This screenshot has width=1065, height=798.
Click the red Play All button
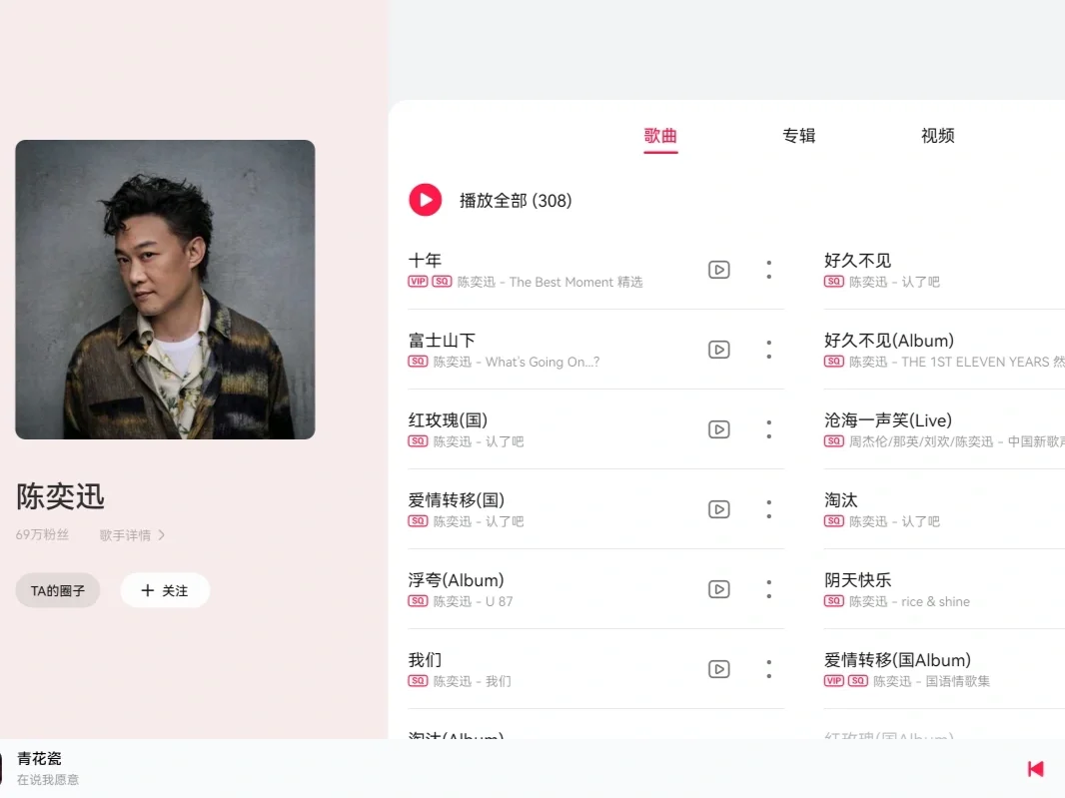pos(426,201)
